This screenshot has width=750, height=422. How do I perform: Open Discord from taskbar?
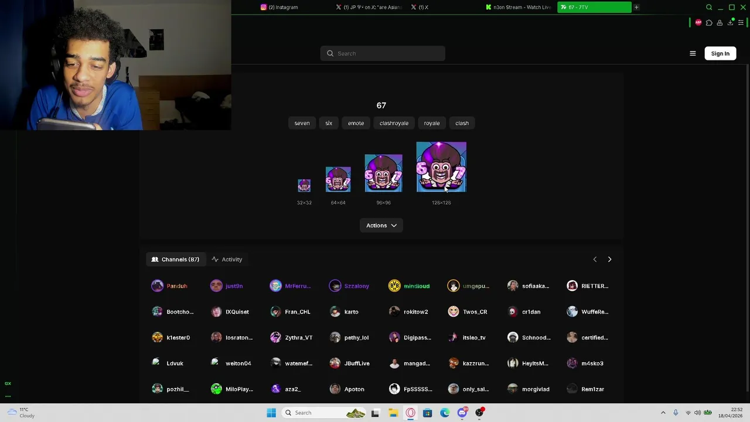coord(462,413)
